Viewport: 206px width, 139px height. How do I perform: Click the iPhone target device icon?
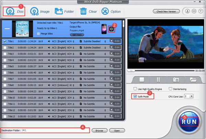104,29
